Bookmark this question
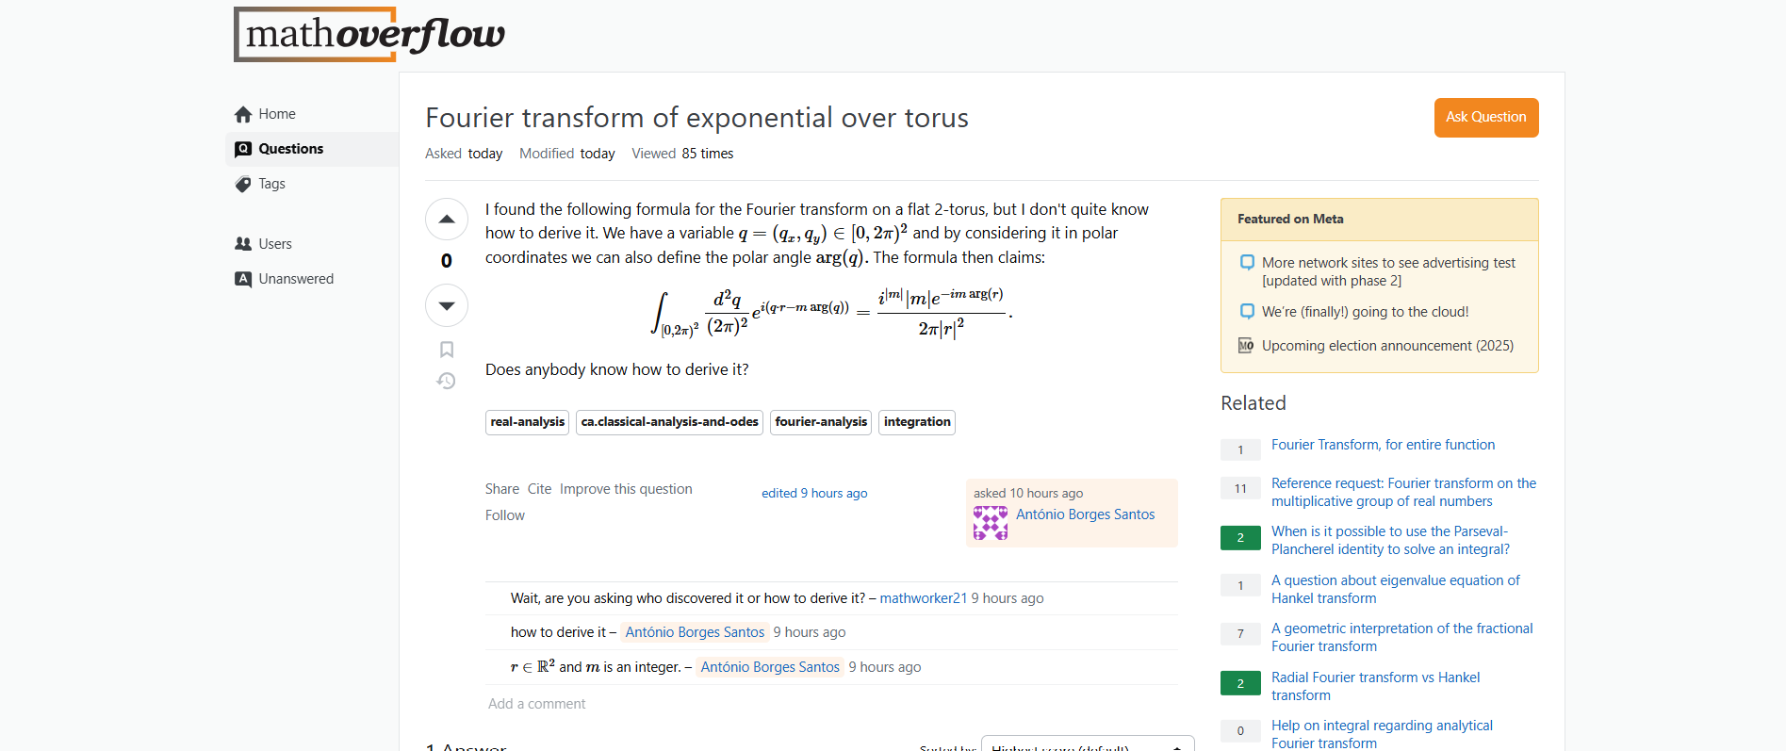 pyautogui.click(x=447, y=350)
